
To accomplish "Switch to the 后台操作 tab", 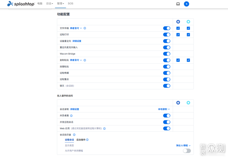I will coord(81,140).
